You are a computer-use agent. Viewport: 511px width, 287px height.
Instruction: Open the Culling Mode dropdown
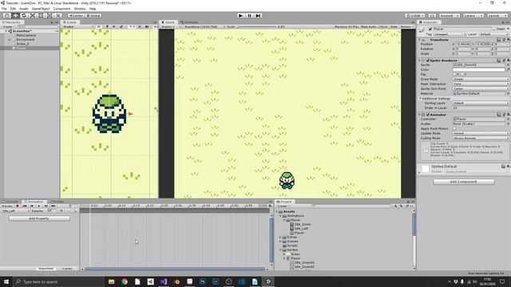(x=481, y=138)
